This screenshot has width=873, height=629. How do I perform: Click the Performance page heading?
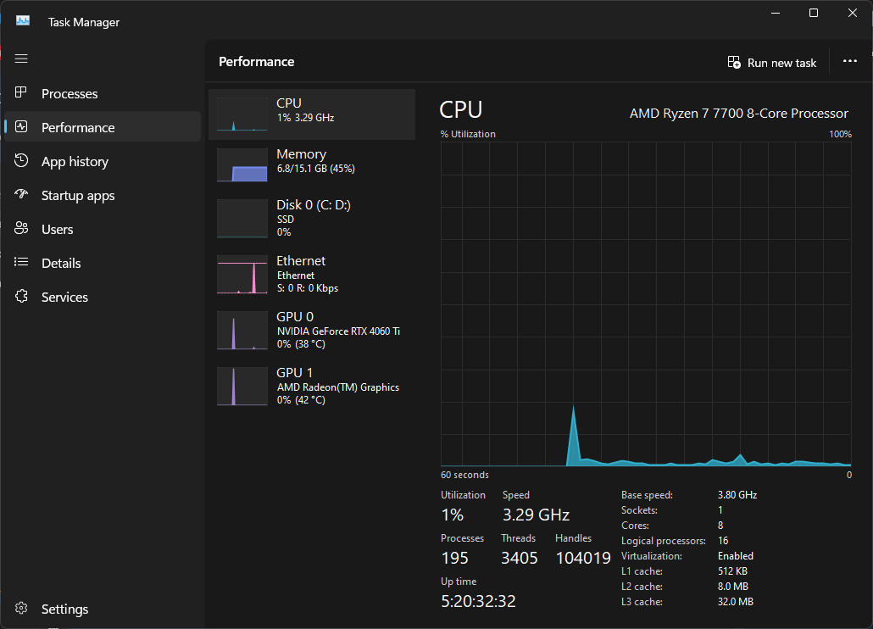[257, 62]
